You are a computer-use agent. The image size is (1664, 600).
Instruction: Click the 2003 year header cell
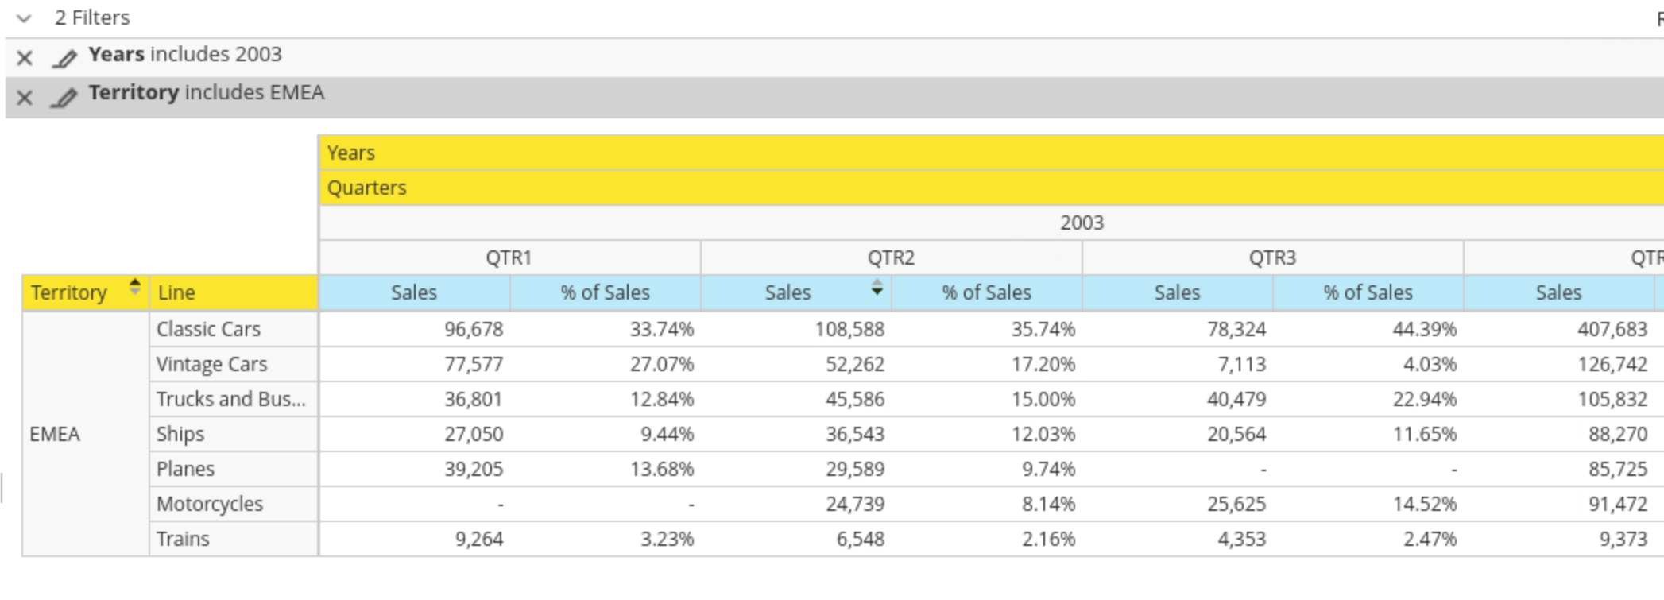tap(1081, 223)
